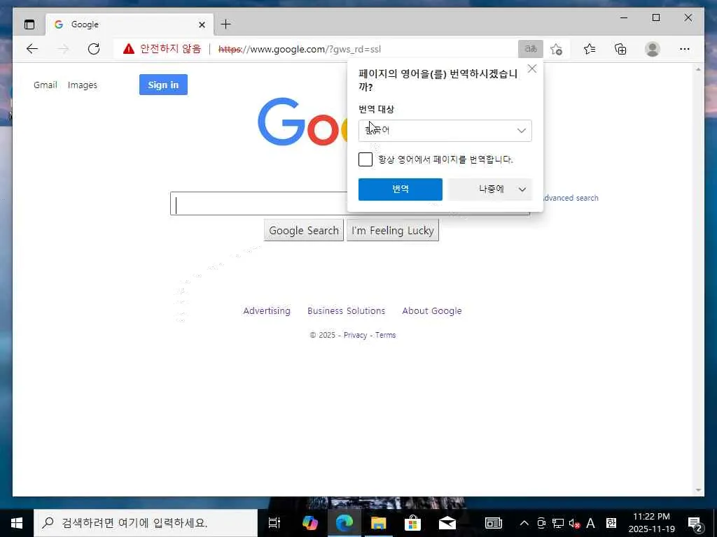This screenshot has width=717, height=537.
Task: Open the vertical tabs pane icon
Action: [29, 24]
